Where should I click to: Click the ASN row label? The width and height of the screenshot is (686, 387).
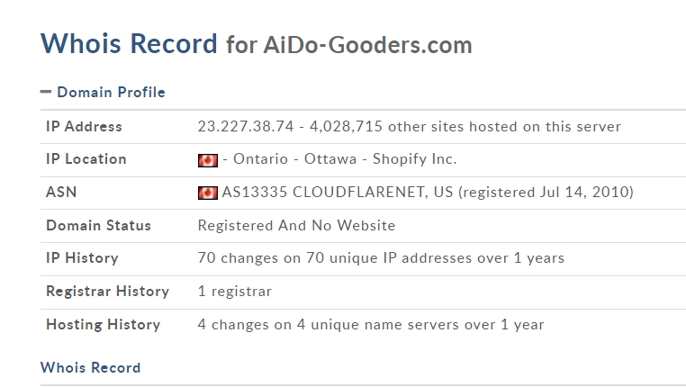[x=61, y=193]
